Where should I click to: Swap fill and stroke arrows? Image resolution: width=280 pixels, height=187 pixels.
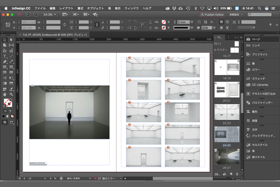coord(11,99)
